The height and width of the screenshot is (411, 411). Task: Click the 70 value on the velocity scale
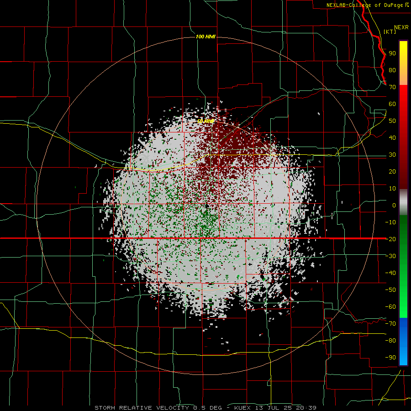tap(392, 87)
